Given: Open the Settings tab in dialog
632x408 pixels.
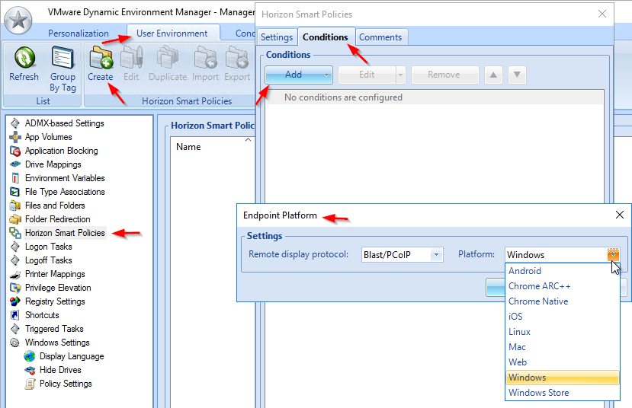Looking at the screenshot, I should pos(277,37).
